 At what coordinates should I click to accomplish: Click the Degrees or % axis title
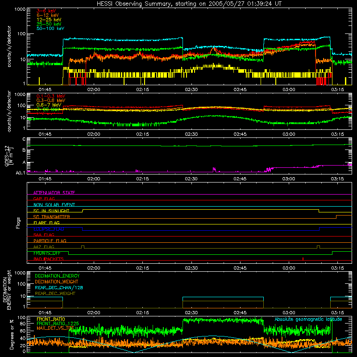click(x=12, y=334)
